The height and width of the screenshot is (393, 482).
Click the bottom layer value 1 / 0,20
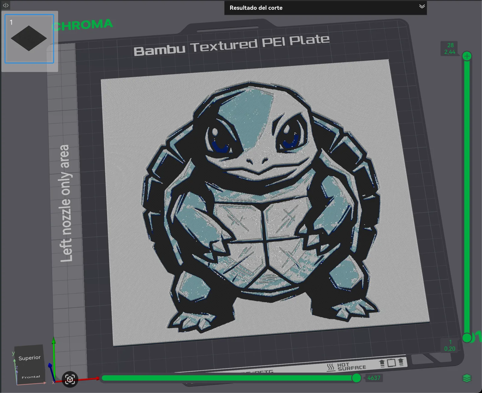coord(450,345)
